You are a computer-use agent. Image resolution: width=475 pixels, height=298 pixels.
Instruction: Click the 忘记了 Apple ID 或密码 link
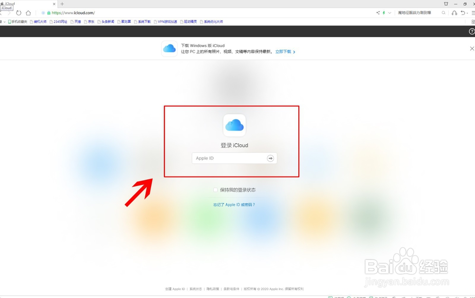coord(234,205)
